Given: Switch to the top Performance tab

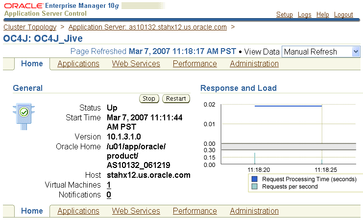Looking at the screenshot, I should [x=194, y=63].
